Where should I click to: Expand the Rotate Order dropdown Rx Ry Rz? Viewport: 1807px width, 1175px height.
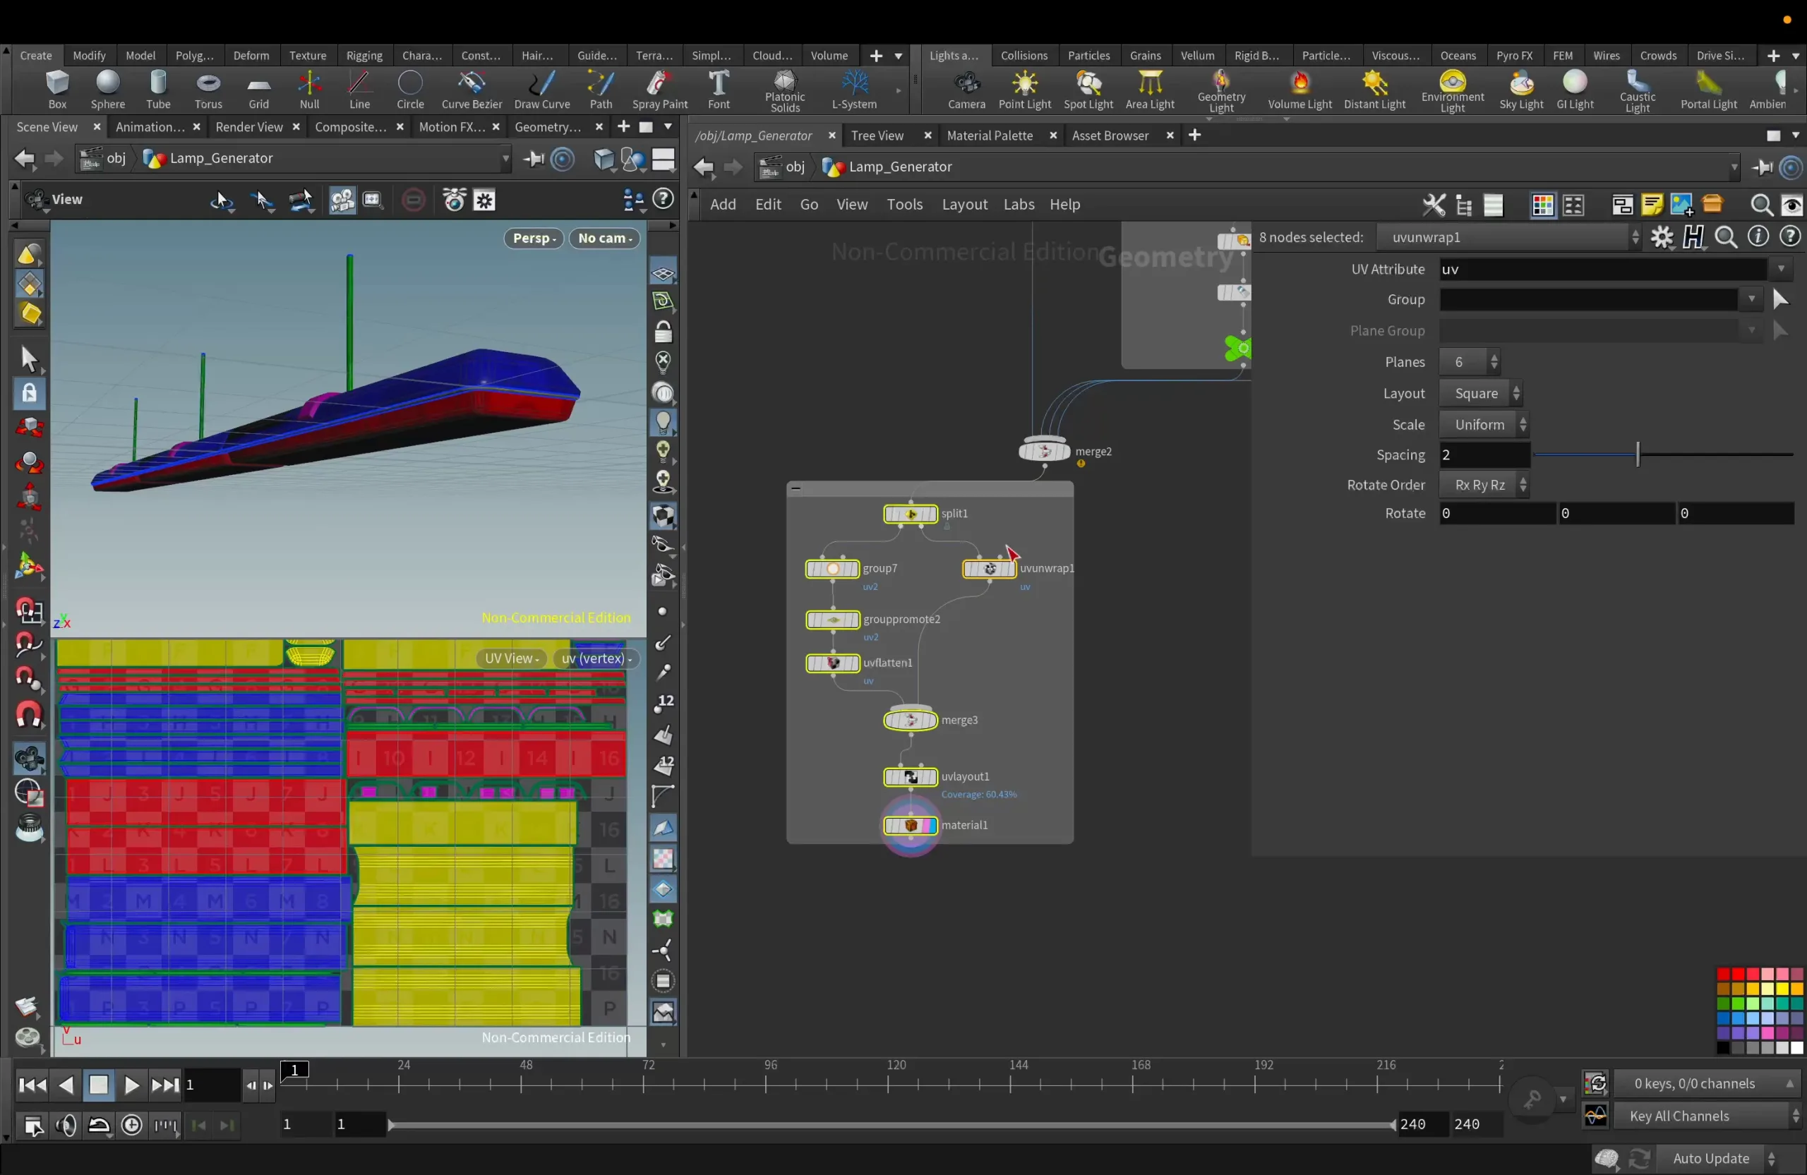click(1523, 483)
